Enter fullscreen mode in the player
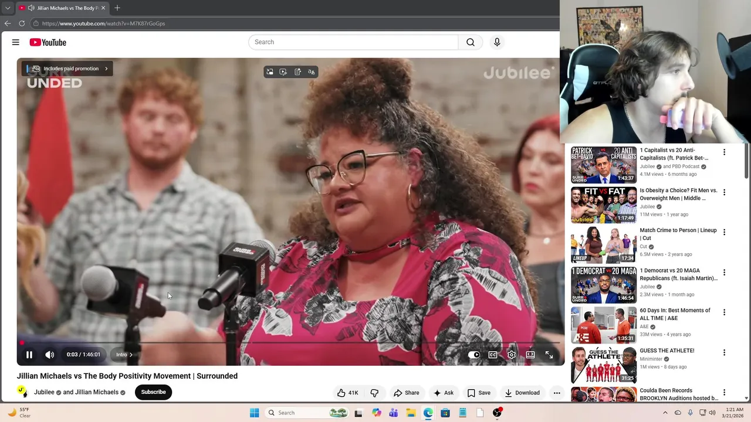This screenshot has width=751, height=422. [549, 355]
